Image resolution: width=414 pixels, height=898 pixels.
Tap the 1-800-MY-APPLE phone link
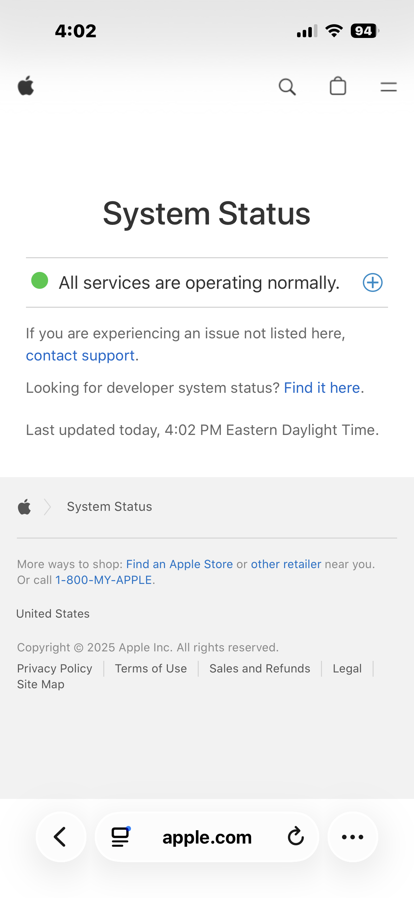104,580
